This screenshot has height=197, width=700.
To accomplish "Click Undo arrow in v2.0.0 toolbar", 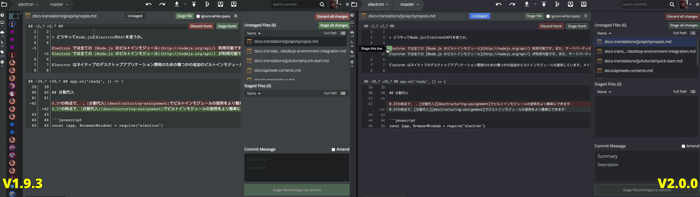I will click(x=499, y=4).
